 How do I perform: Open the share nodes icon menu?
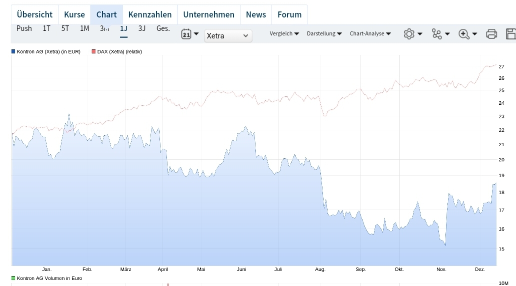[x=437, y=34]
